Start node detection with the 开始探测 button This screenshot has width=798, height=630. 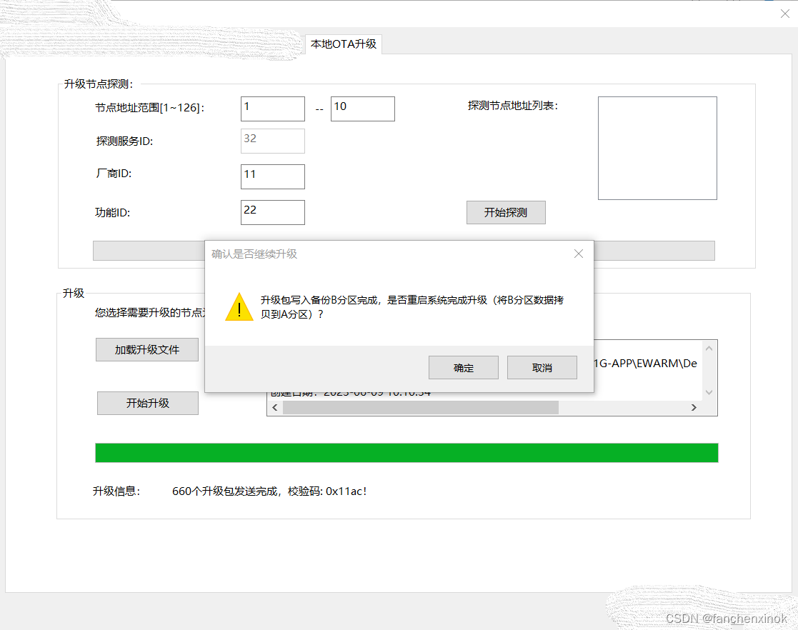pos(506,212)
